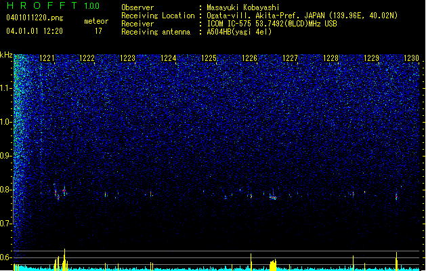This screenshot has height=271, width=426.
Task: Click the receiver value ICOM IC-575 53.7492 MHz USB
Action: click(272, 24)
